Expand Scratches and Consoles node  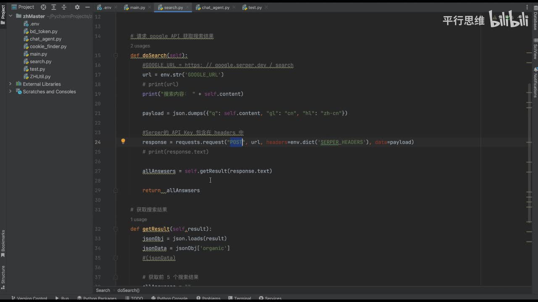[11, 91]
